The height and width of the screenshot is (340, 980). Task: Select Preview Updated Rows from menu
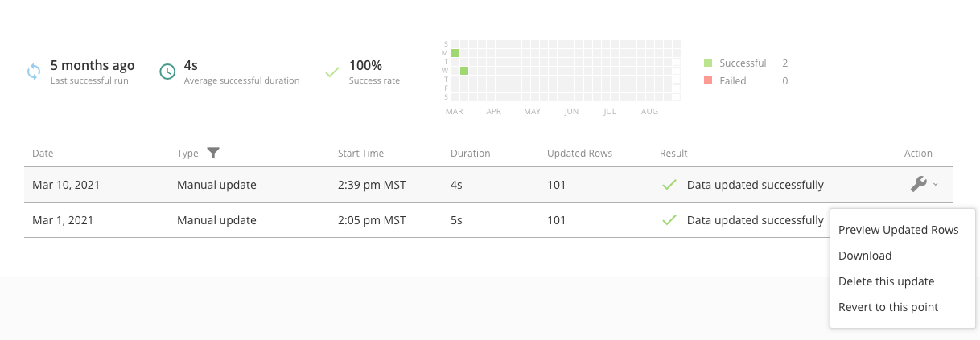(x=898, y=230)
